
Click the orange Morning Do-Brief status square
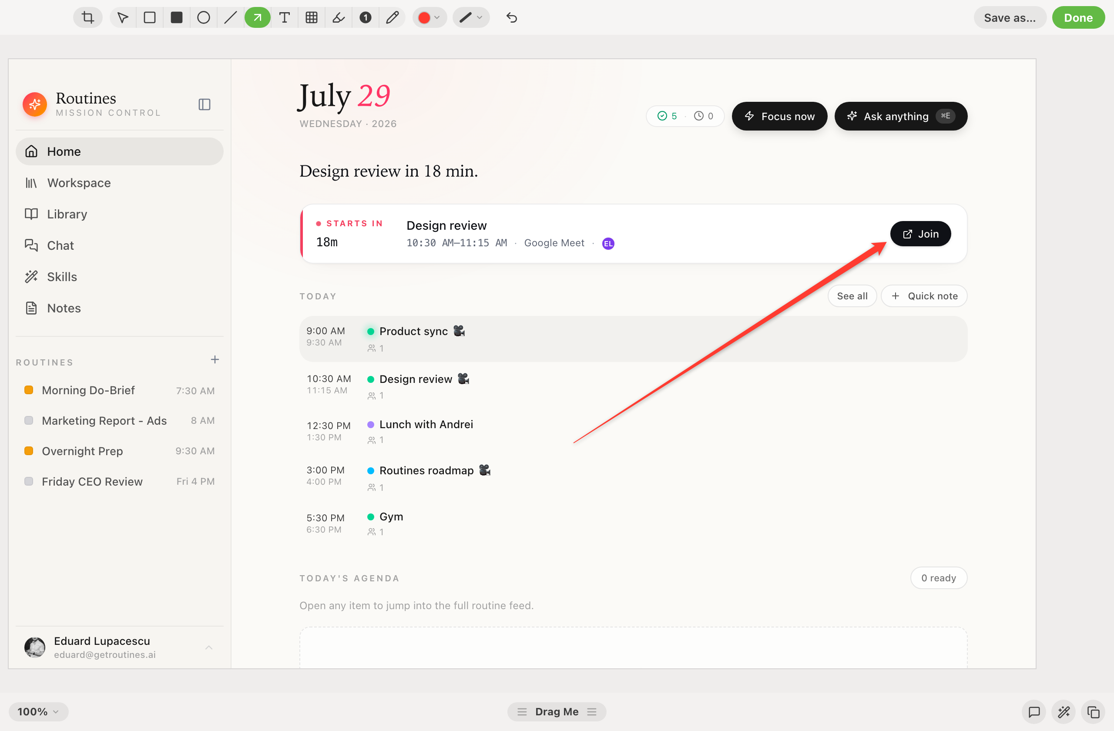point(29,390)
